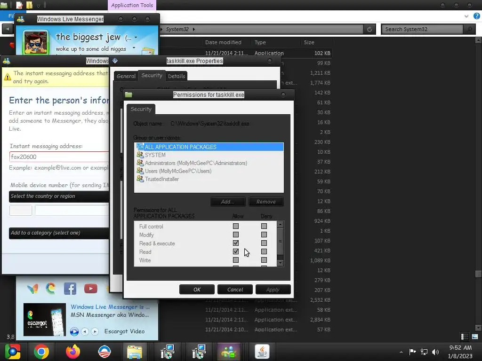Image resolution: width=482 pixels, height=361 pixels.
Task: Click the Remove button for users
Action: tap(266, 202)
